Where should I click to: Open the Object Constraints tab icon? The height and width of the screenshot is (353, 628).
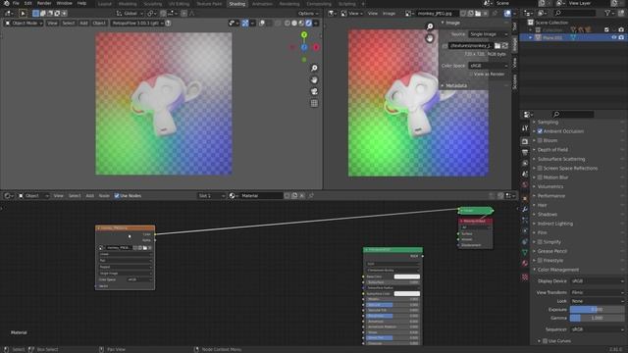[x=525, y=241]
